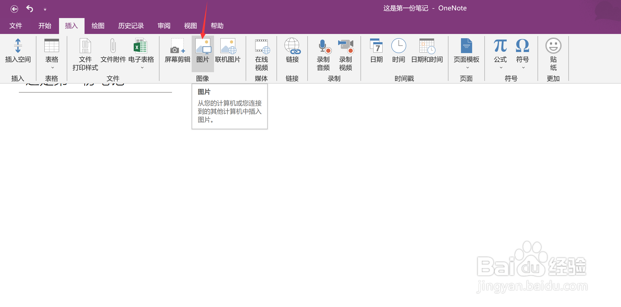This screenshot has width=621, height=307.
Task: Click the 图片 tooltip description text
Action: click(x=230, y=111)
